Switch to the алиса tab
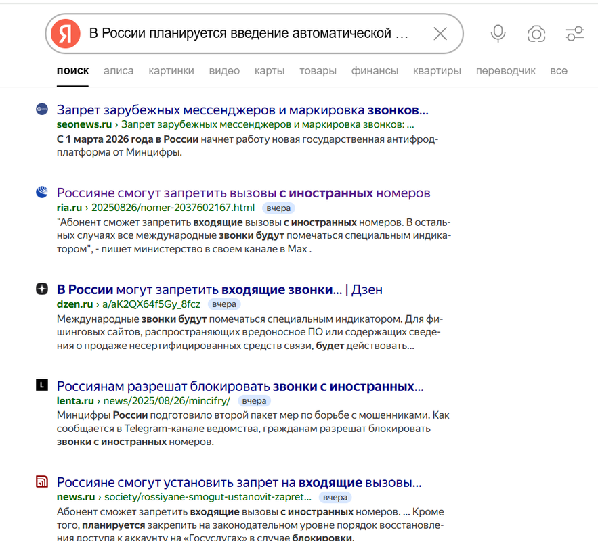This screenshot has width=598, height=541. click(x=119, y=71)
